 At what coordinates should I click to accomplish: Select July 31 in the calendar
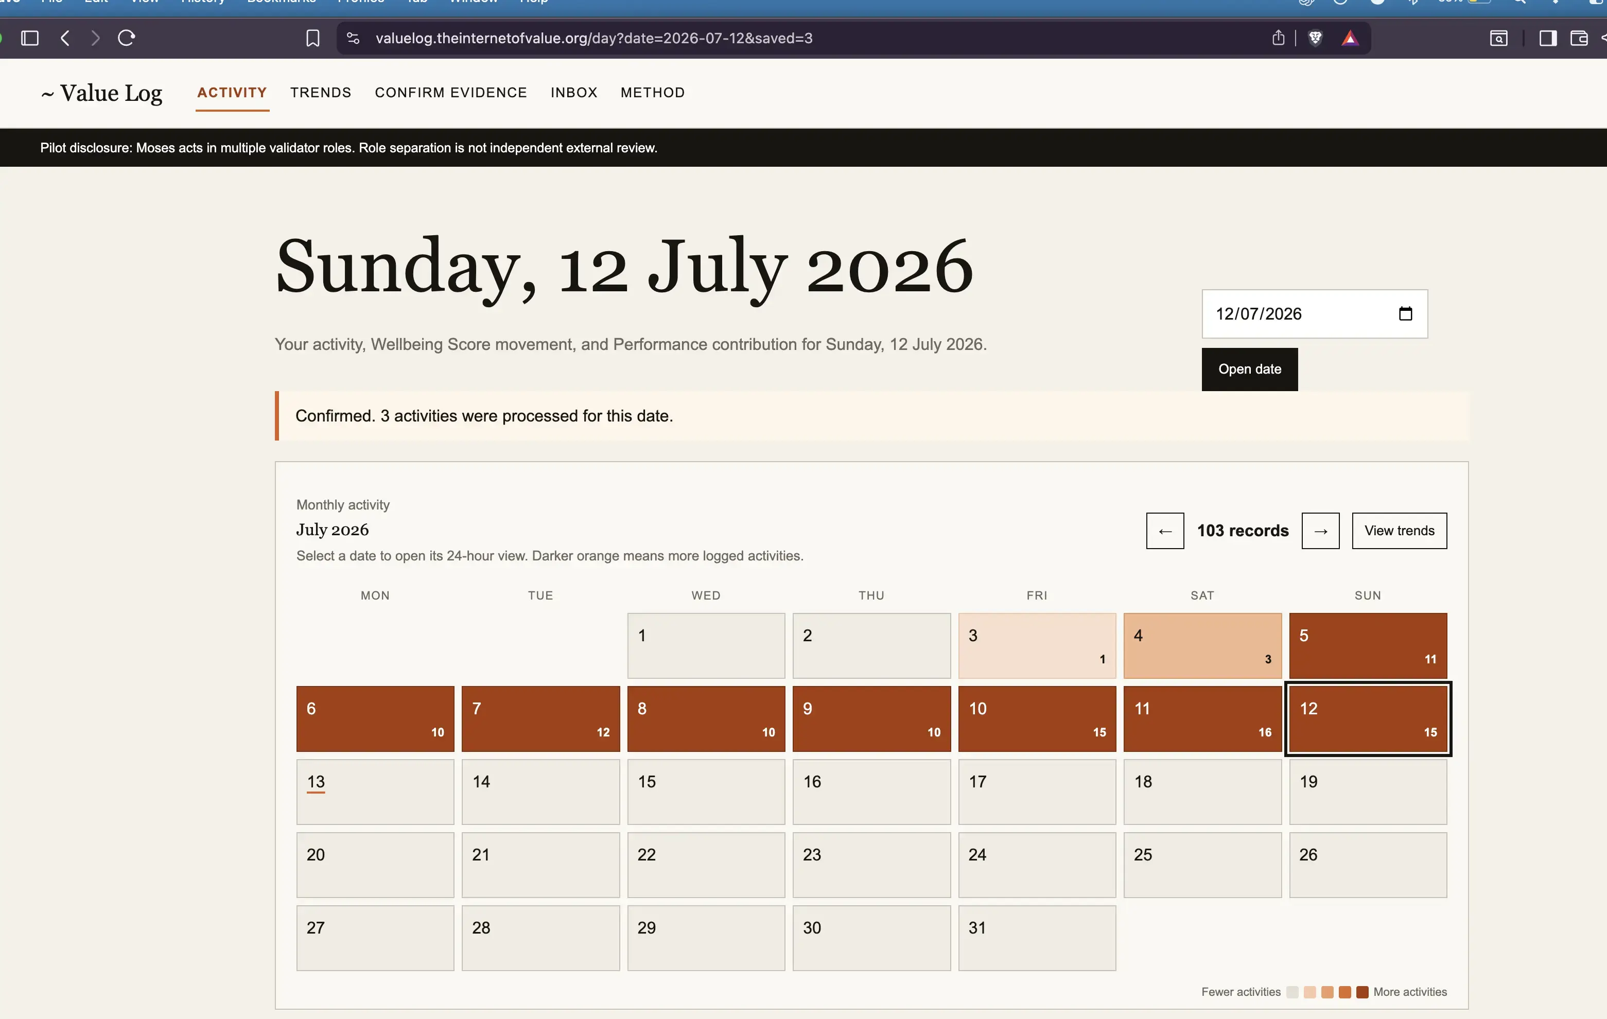(1037, 938)
